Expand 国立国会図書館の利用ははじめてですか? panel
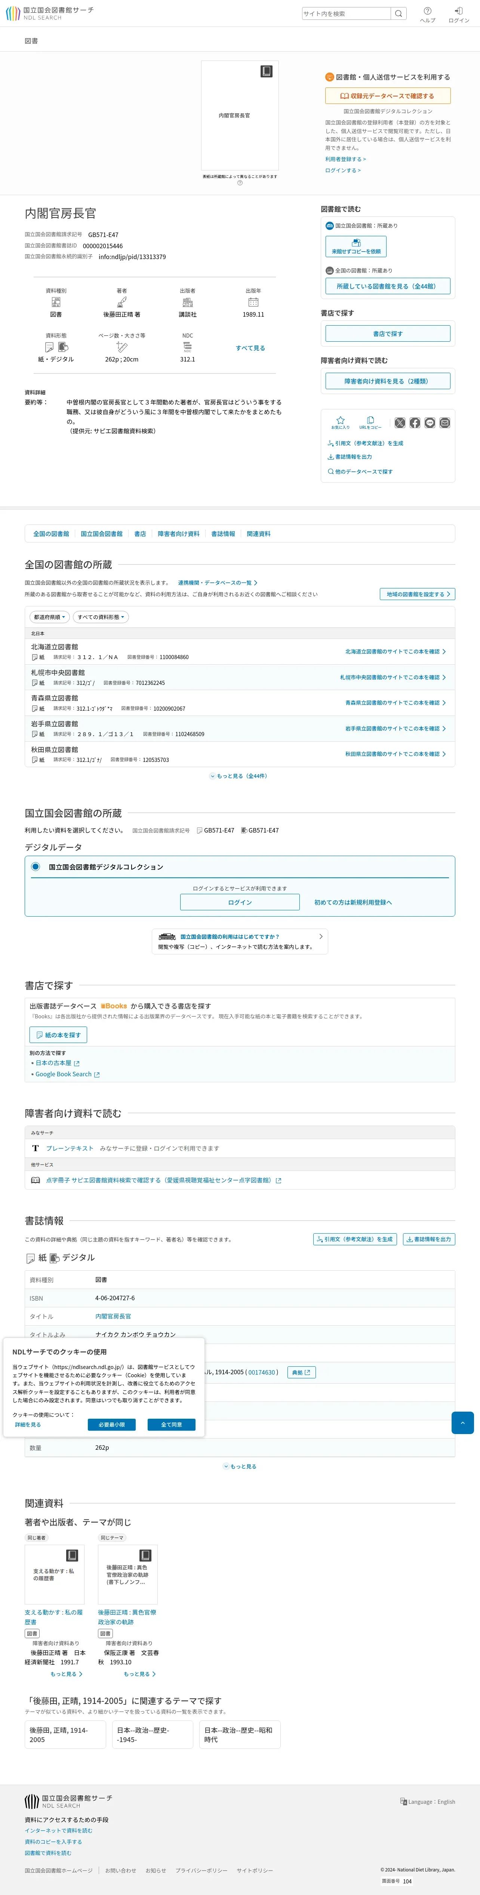The height and width of the screenshot is (1895, 480). pyautogui.click(x=240, y=942)
